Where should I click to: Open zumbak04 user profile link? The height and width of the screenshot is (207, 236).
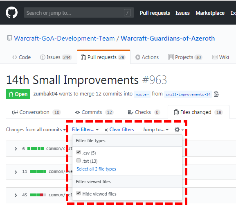click(x=45, y=94)
